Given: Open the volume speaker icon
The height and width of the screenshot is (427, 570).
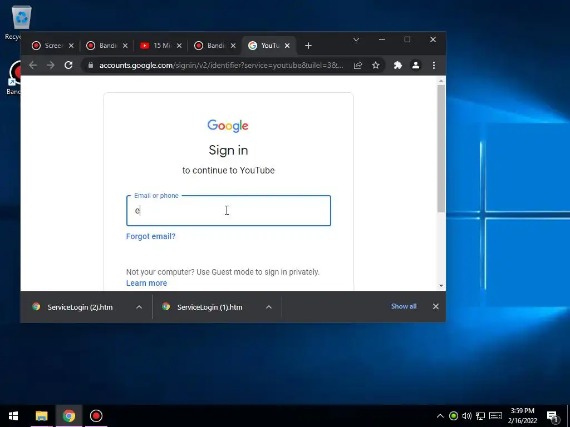Looking at the screenshot, I should tap(467, 416).
